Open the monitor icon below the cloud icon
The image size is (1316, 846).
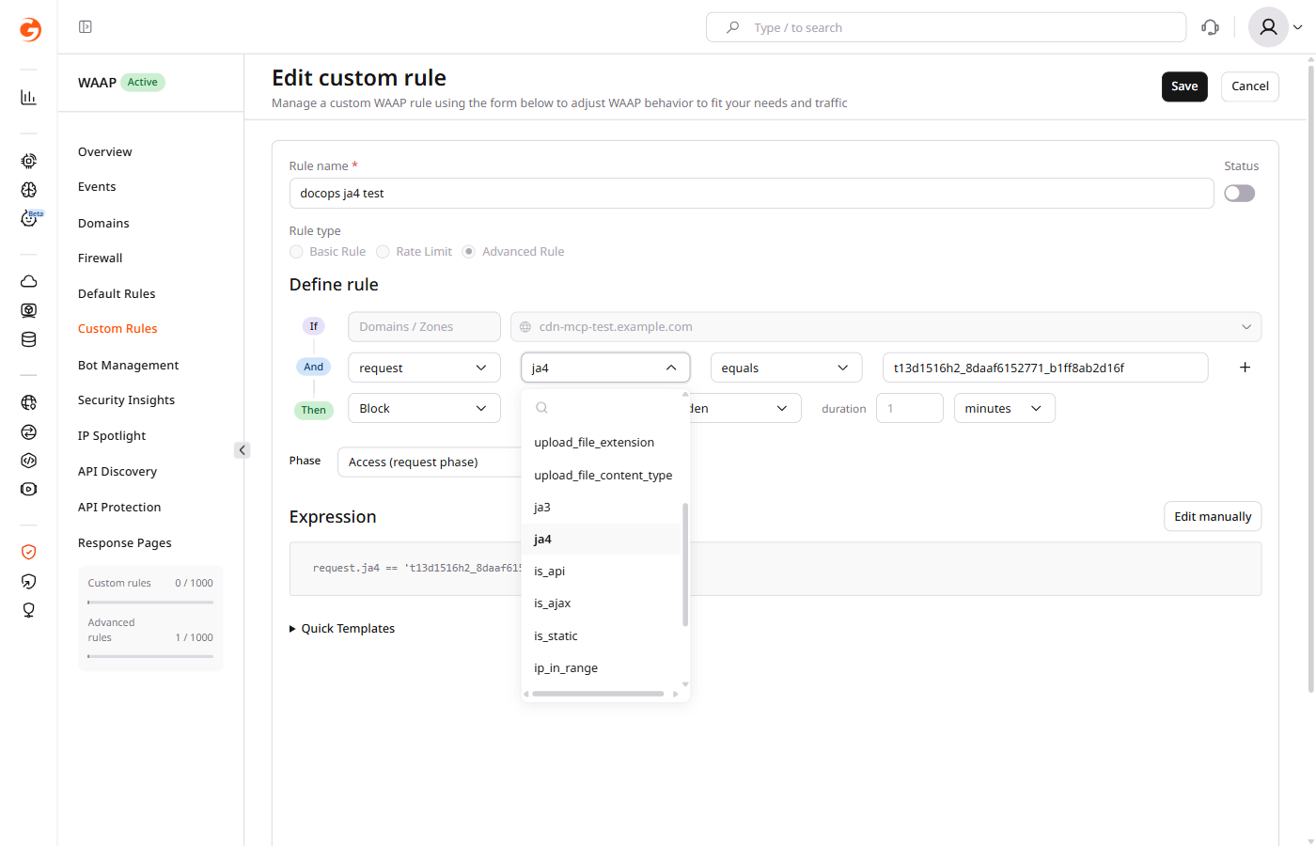coord(29,310)
